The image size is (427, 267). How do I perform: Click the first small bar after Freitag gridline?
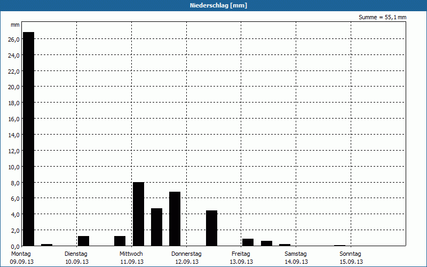(248, 242)
